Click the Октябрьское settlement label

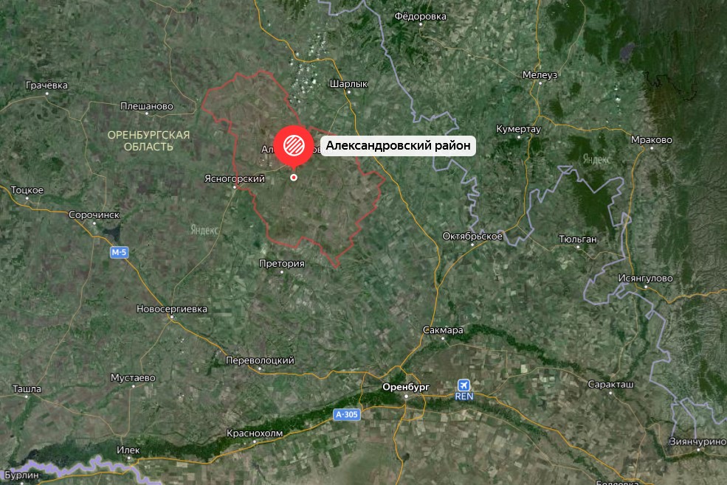(x=472, y=237)
